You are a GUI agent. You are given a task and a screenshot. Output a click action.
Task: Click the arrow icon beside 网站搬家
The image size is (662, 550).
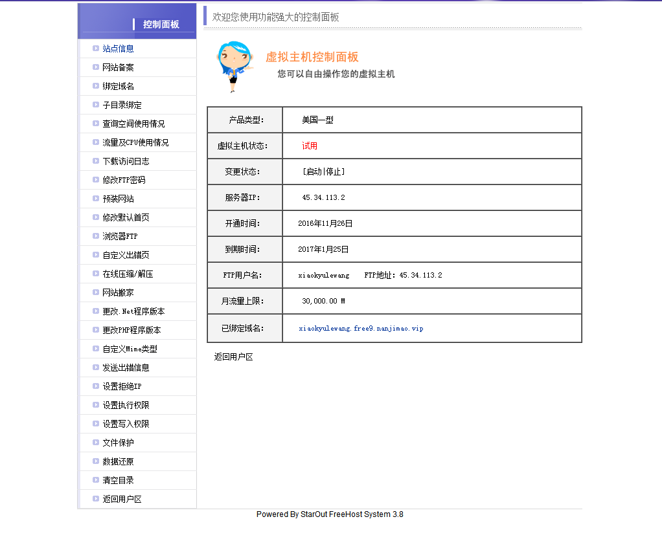(x=96, y=292)
